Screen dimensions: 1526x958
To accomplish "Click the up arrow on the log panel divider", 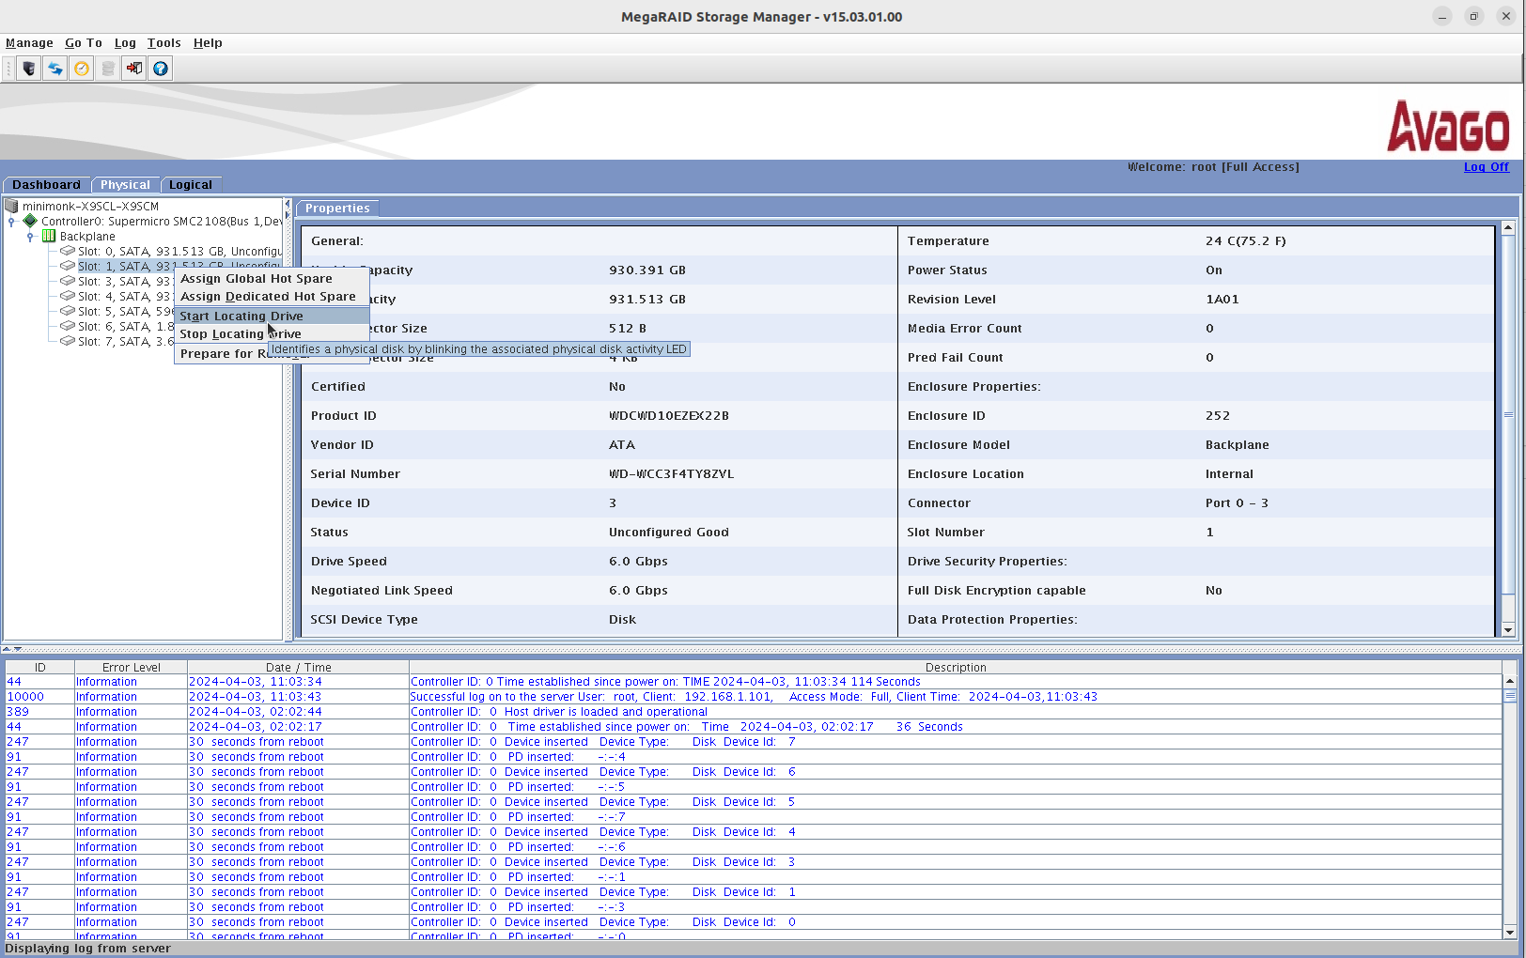I will (7, 649).
